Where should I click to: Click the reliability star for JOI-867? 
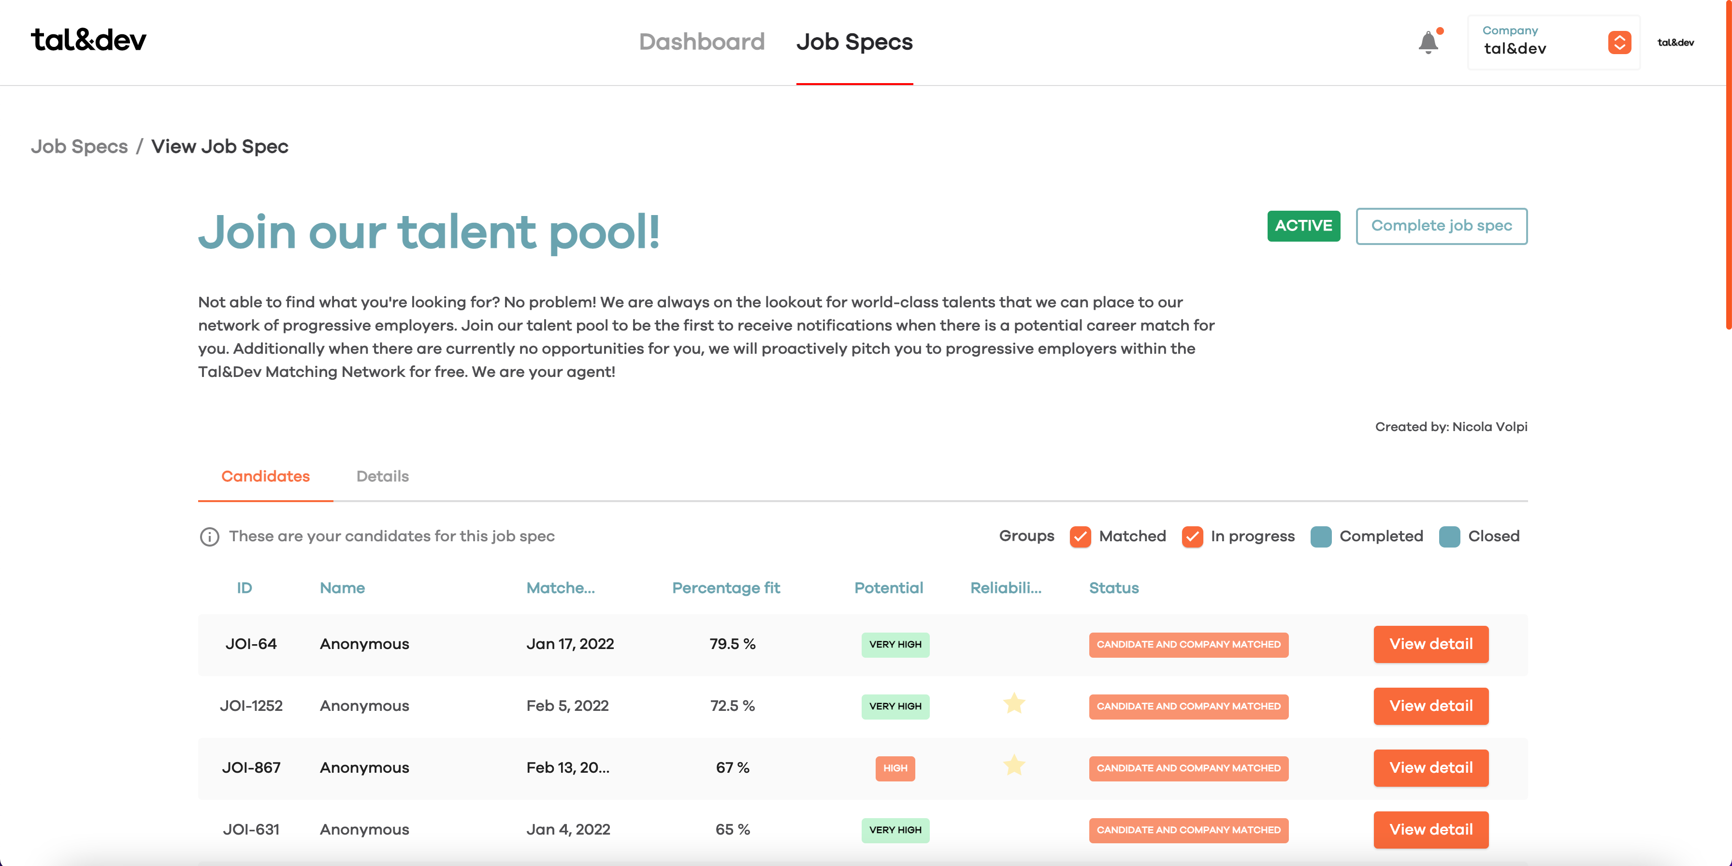point(1013,766)
